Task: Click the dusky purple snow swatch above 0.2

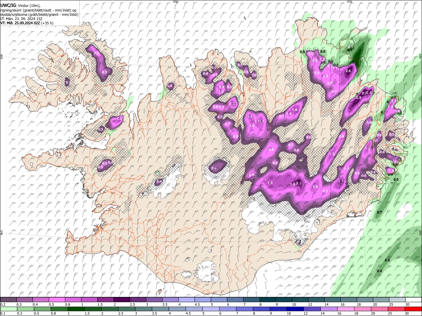Action: coord(8,300)
